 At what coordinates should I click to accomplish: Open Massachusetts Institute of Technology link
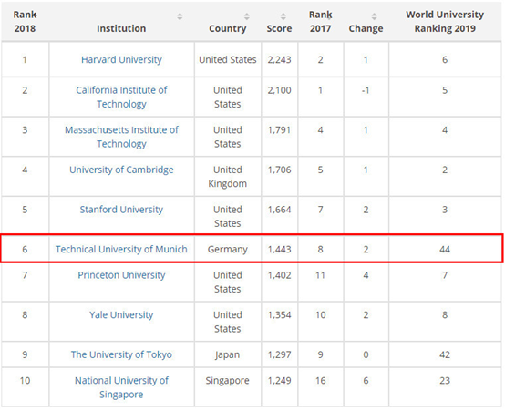121,137
